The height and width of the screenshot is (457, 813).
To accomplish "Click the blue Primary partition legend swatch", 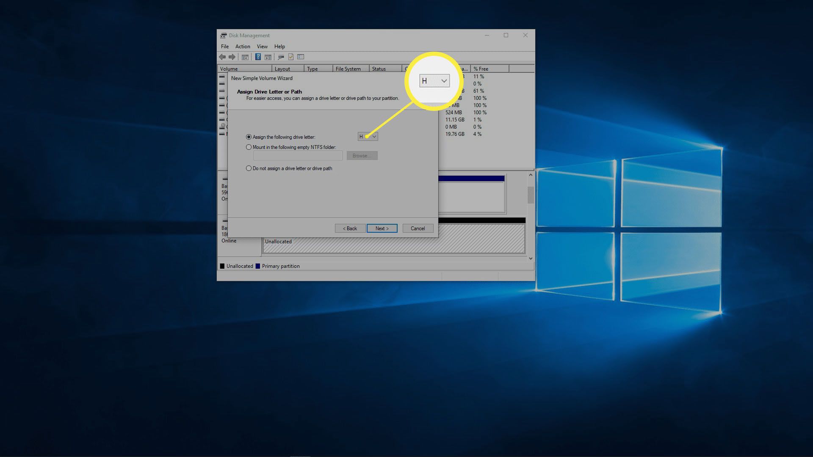I will click(x=258, y=266).
